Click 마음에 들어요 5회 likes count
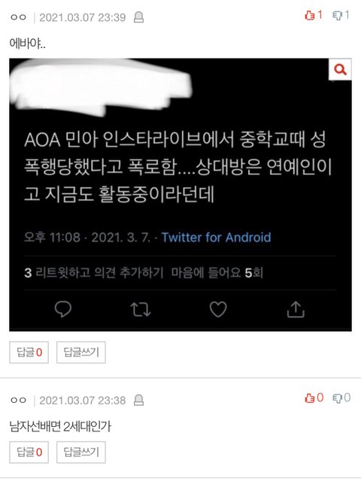Image resolution: width=361 pixels, height=481 pixels. [x=217, y=272]
